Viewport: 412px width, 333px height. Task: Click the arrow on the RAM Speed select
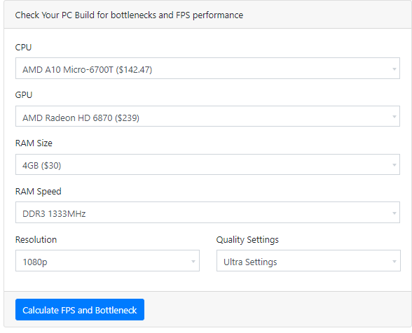(x=394, y=213)
